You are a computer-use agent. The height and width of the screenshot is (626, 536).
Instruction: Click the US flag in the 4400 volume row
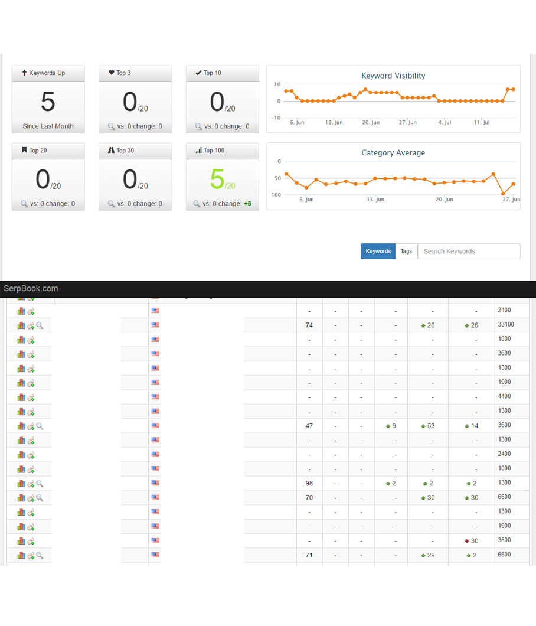(x=155, y=397)
